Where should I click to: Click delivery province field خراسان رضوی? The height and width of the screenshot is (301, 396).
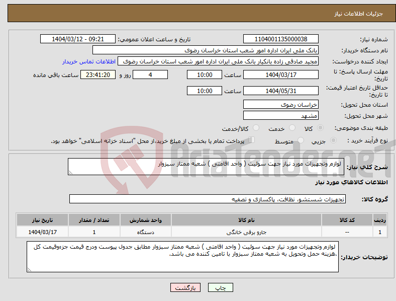coord(280,105)
